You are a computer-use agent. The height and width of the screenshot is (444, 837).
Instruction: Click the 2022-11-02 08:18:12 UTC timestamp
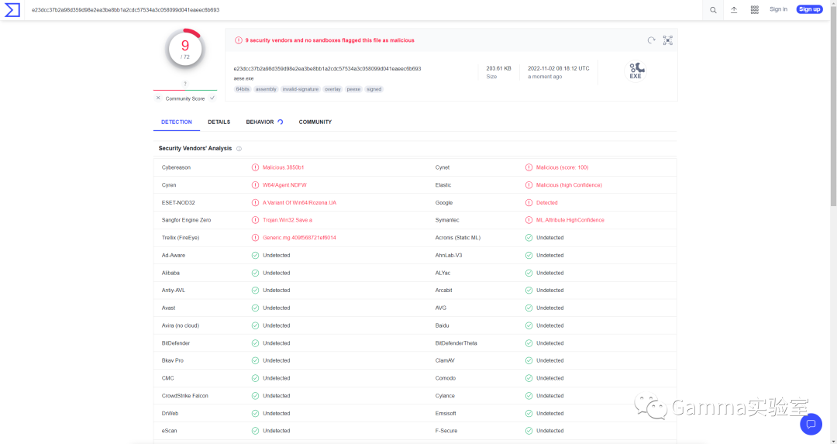[x=558, y=68]
